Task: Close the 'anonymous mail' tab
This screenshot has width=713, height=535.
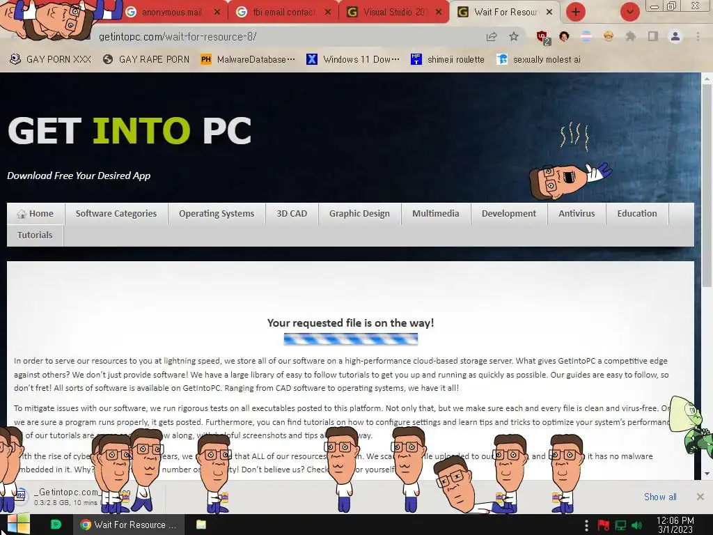Action: (x=217, y=13)
